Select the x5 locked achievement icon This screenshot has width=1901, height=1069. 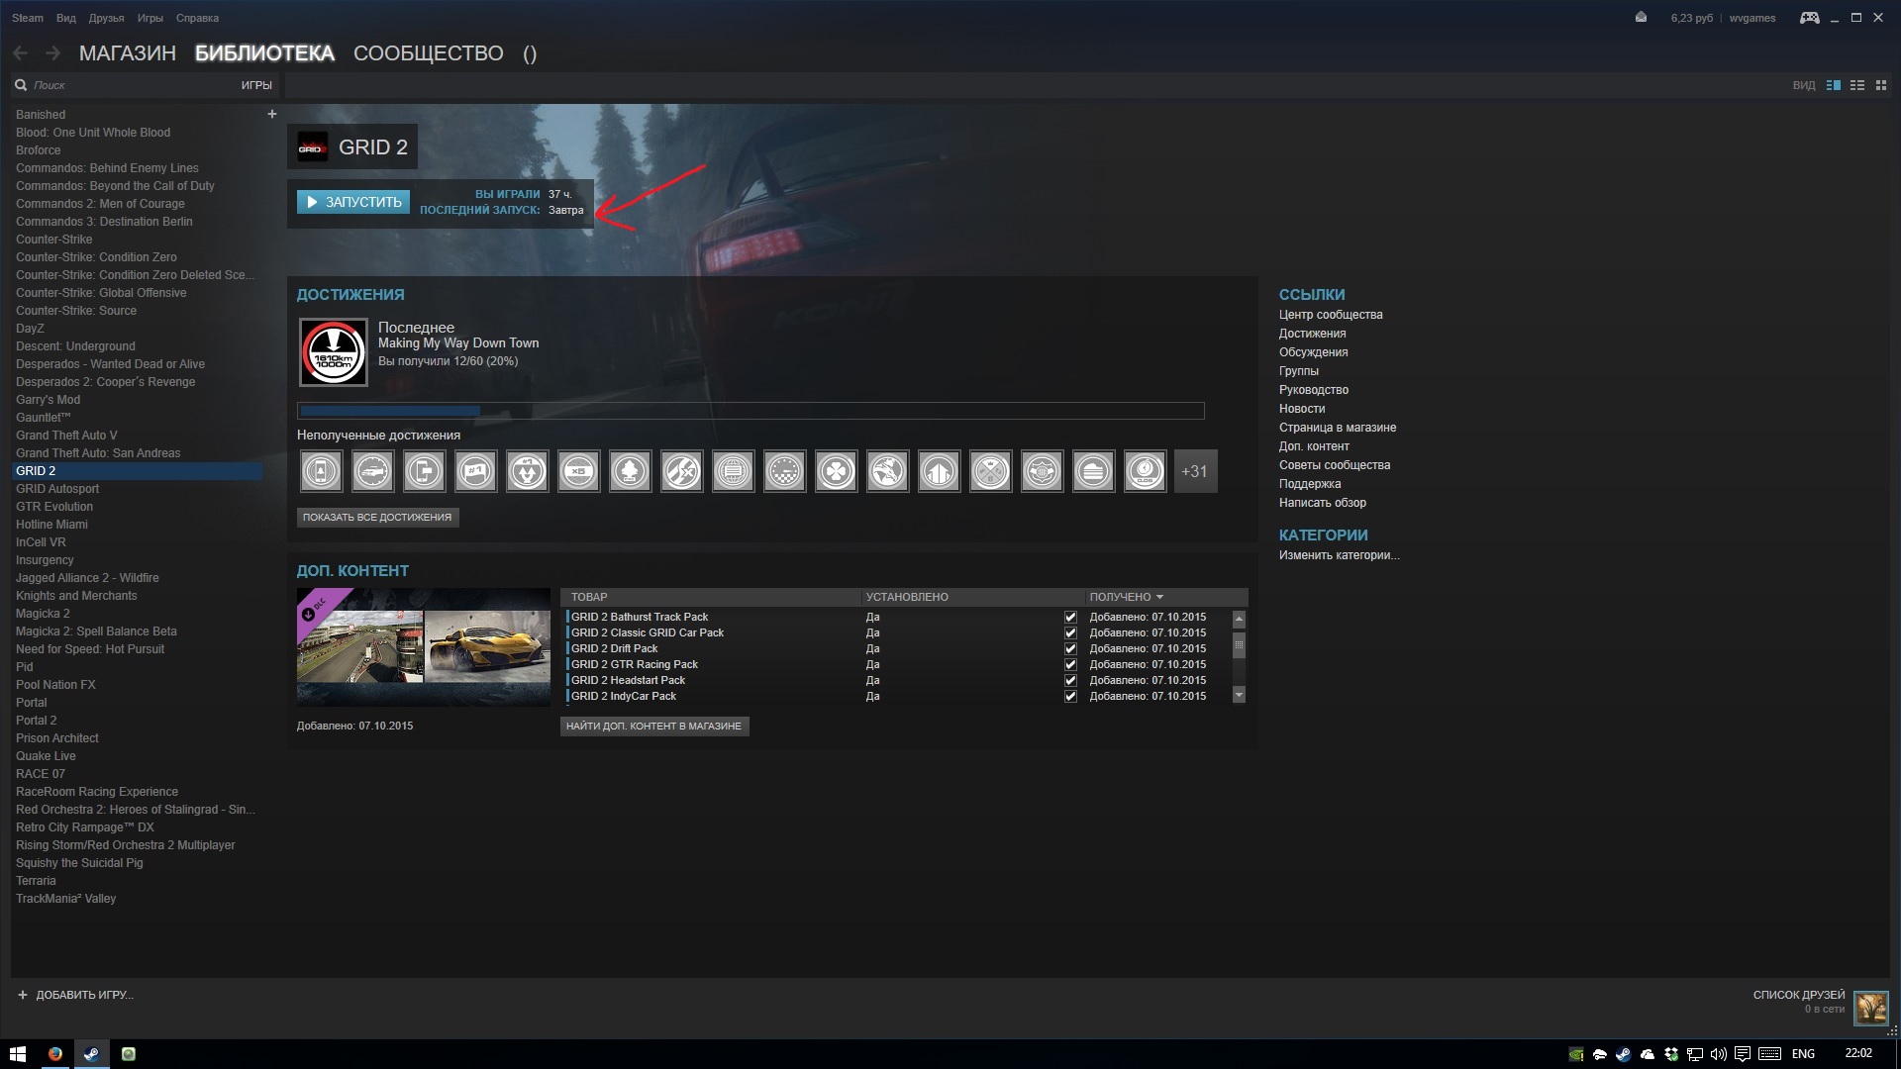click(x=578, y=471)
